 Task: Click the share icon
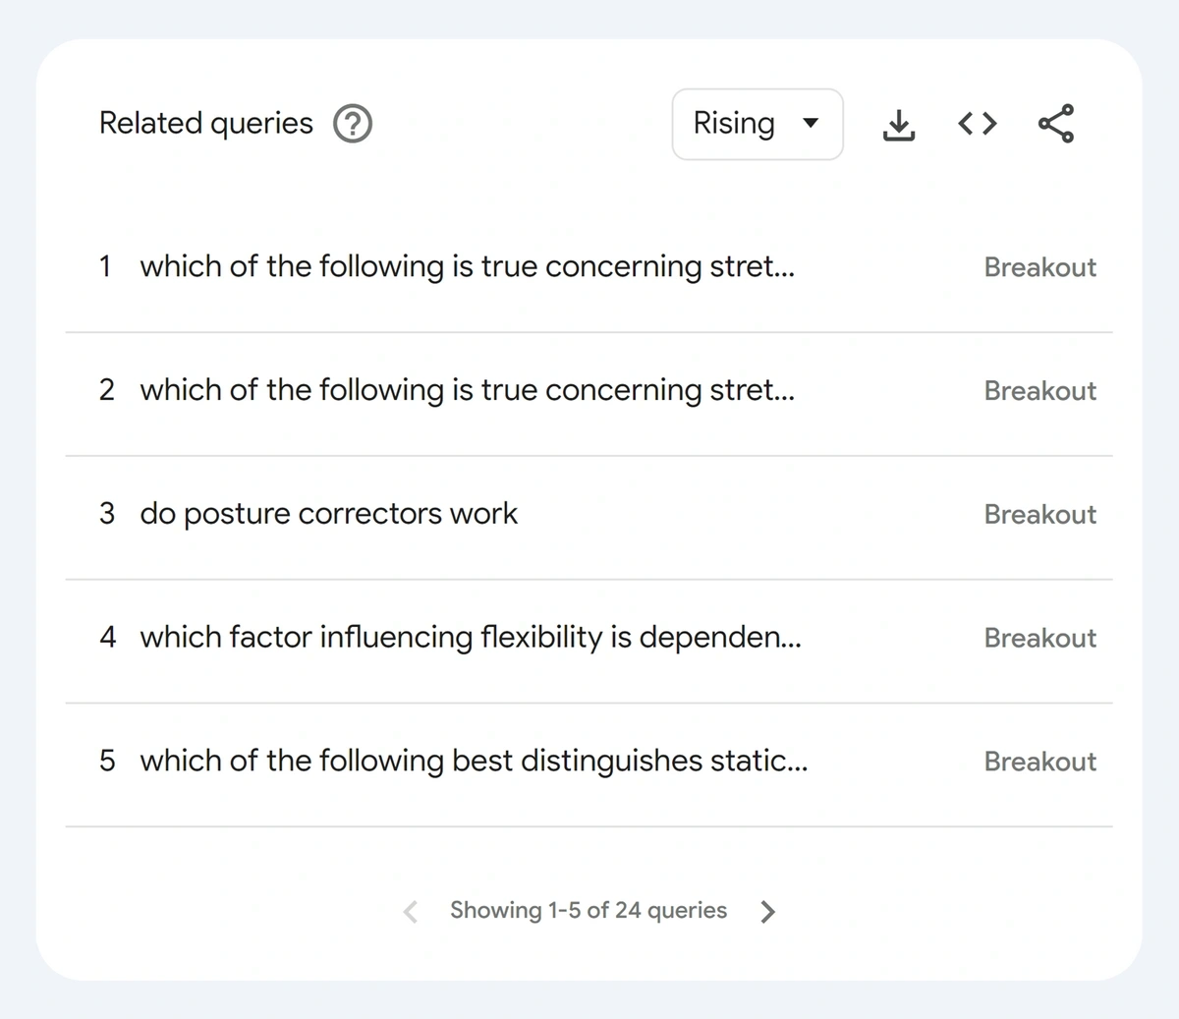click(x=1056, y=124)
